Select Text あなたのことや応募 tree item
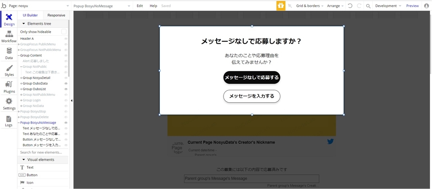Screen dimensions: 432x189 coord(41,134)
